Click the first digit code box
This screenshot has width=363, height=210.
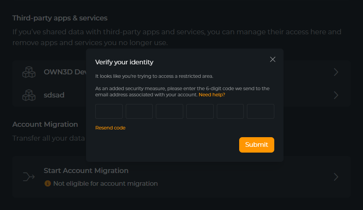coord(109,111)
